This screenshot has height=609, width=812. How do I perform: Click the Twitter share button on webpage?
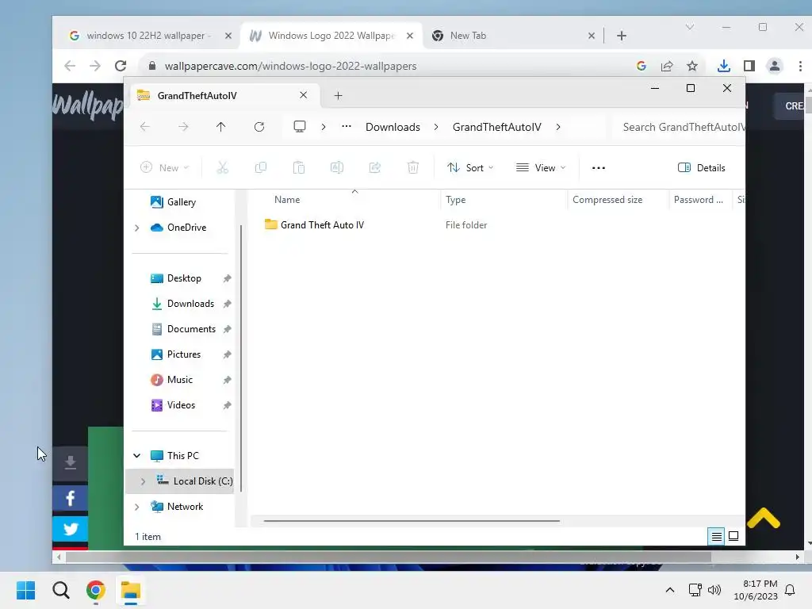pos(71,528)
